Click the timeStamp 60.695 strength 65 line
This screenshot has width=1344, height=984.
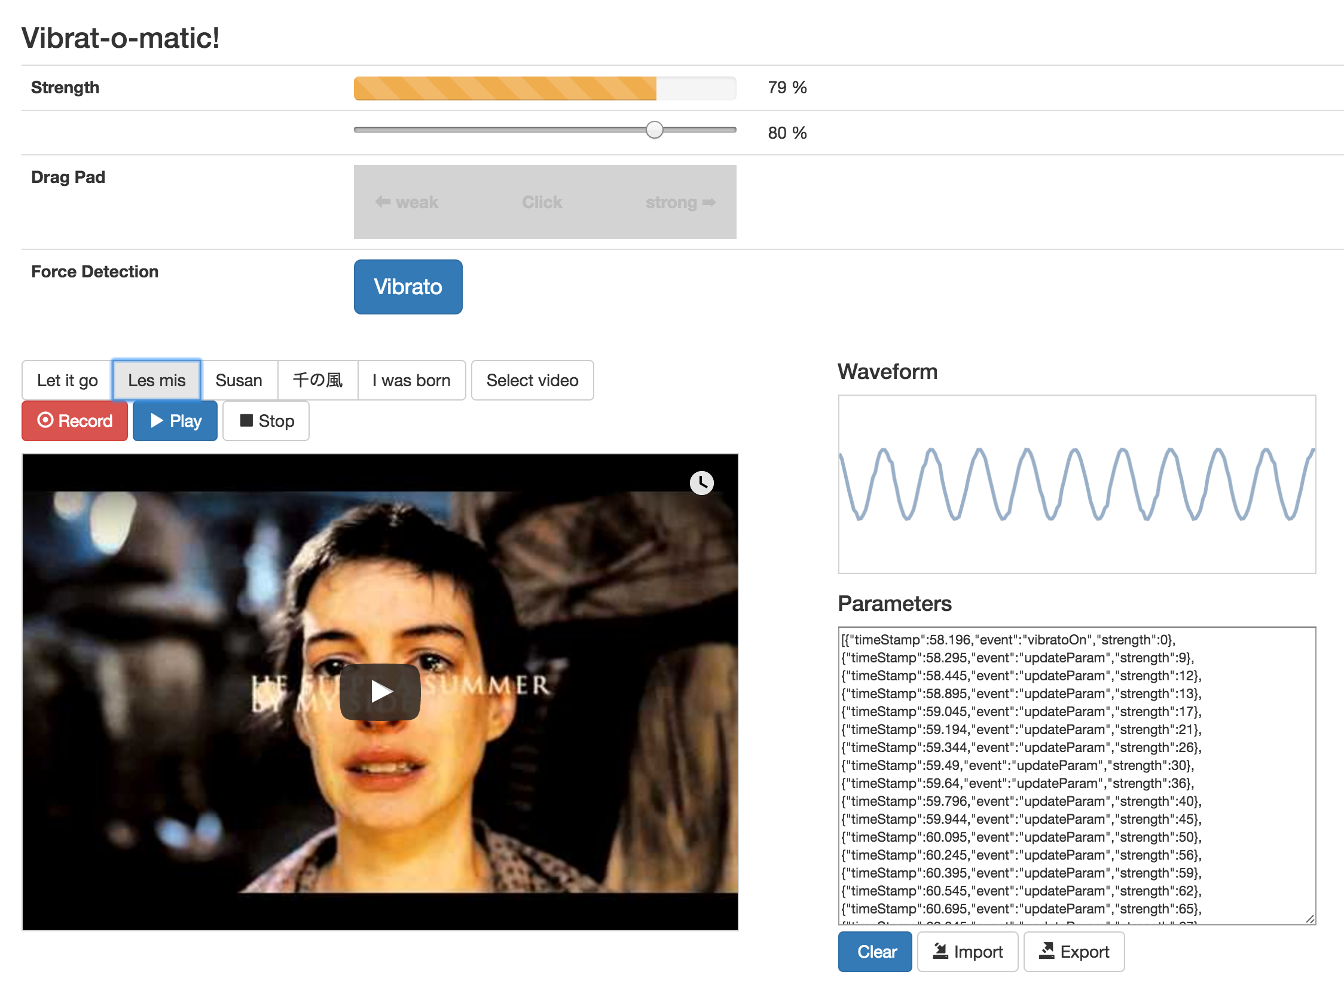[1022, 909]
